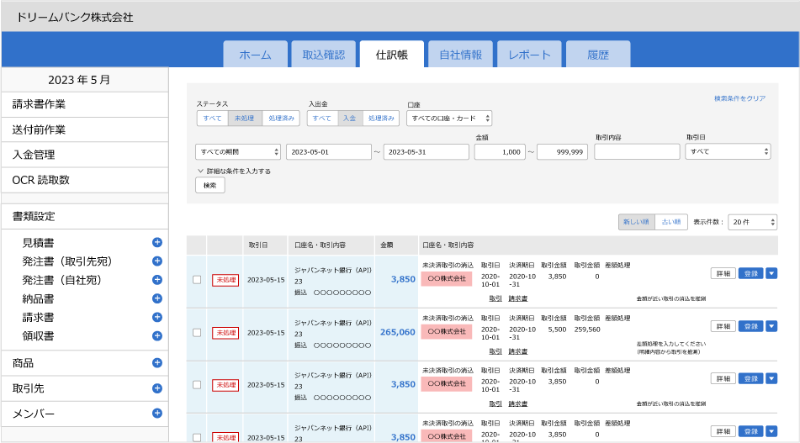Tick checkbox of the third transaction row
The height and width of the screenshot is (443, 800).
tap(197, 385)
